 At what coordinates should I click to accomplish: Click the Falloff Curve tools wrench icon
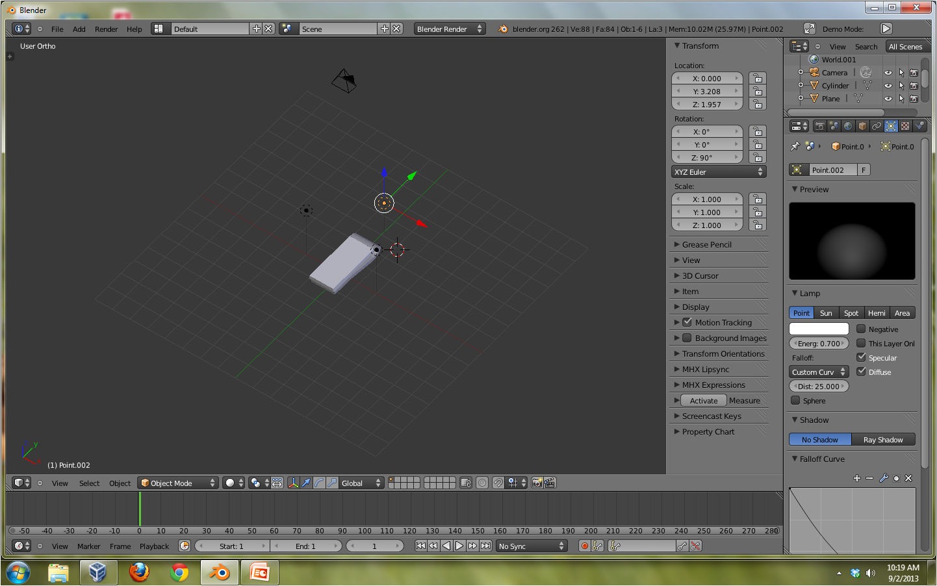(883, 478)
